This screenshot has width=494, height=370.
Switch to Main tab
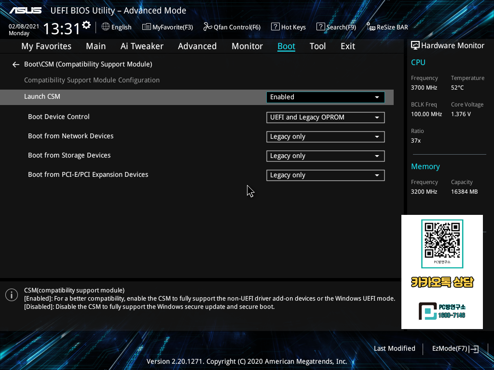click(96, 46)
